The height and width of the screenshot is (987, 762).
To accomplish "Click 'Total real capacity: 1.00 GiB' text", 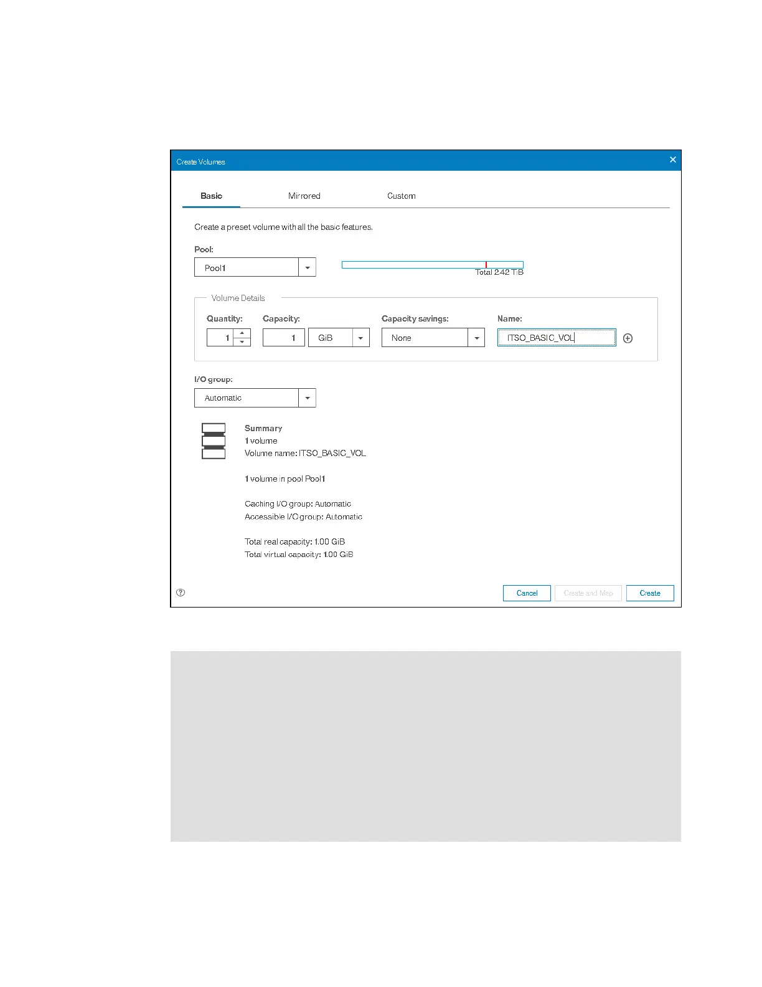I will click(294, 541).
